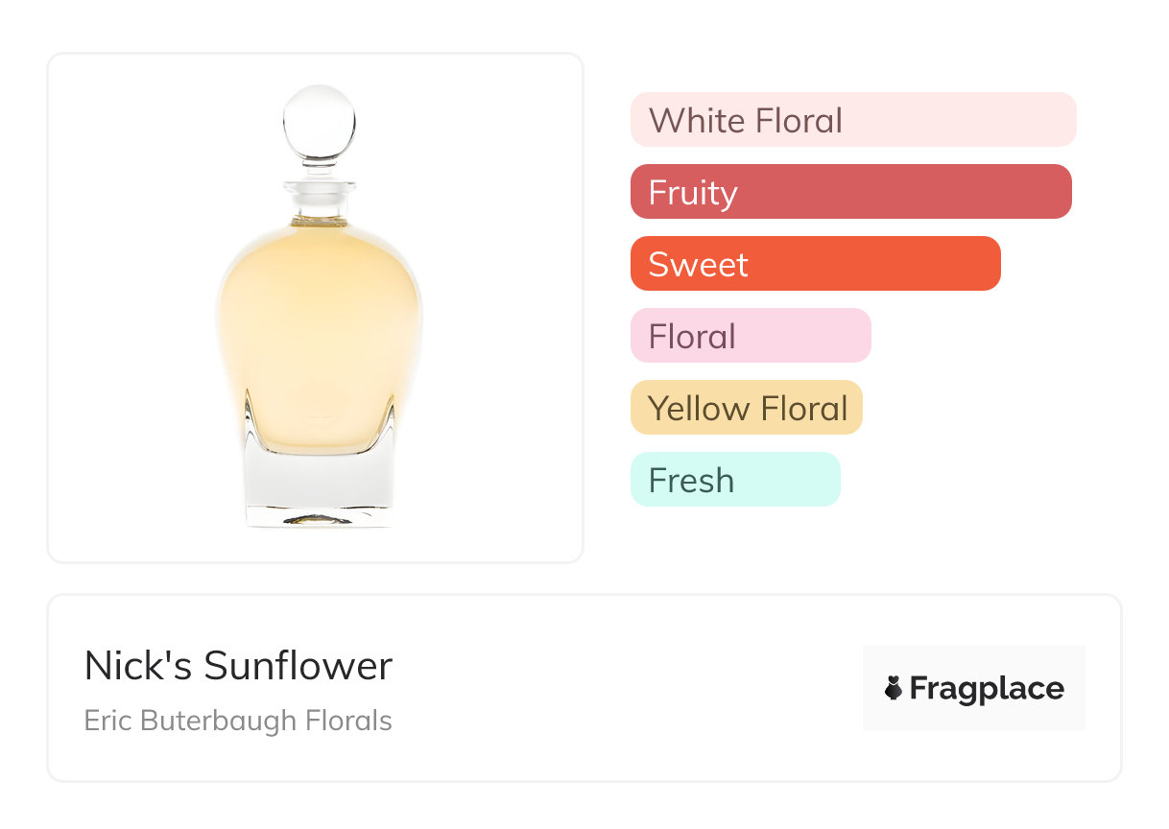This screenshot has height=829, width=1169.
Task: Click the "Floral" label on pink bar
Action: [692, 337]
